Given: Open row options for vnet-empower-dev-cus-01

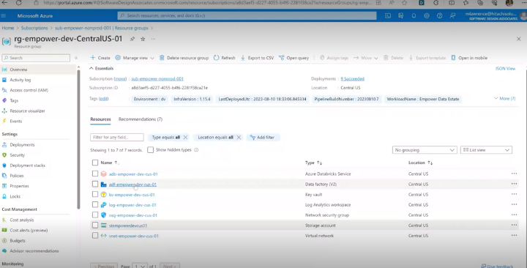Looking at the screenshot, I should pos(514,235).
